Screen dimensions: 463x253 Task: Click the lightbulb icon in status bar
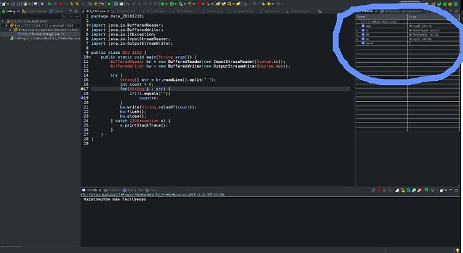[x=457, y=250]
